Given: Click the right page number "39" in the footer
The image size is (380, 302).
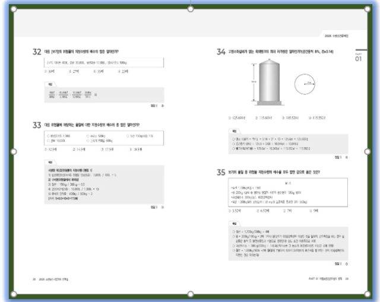Looking at the screenshot, I should pos(347,279).
